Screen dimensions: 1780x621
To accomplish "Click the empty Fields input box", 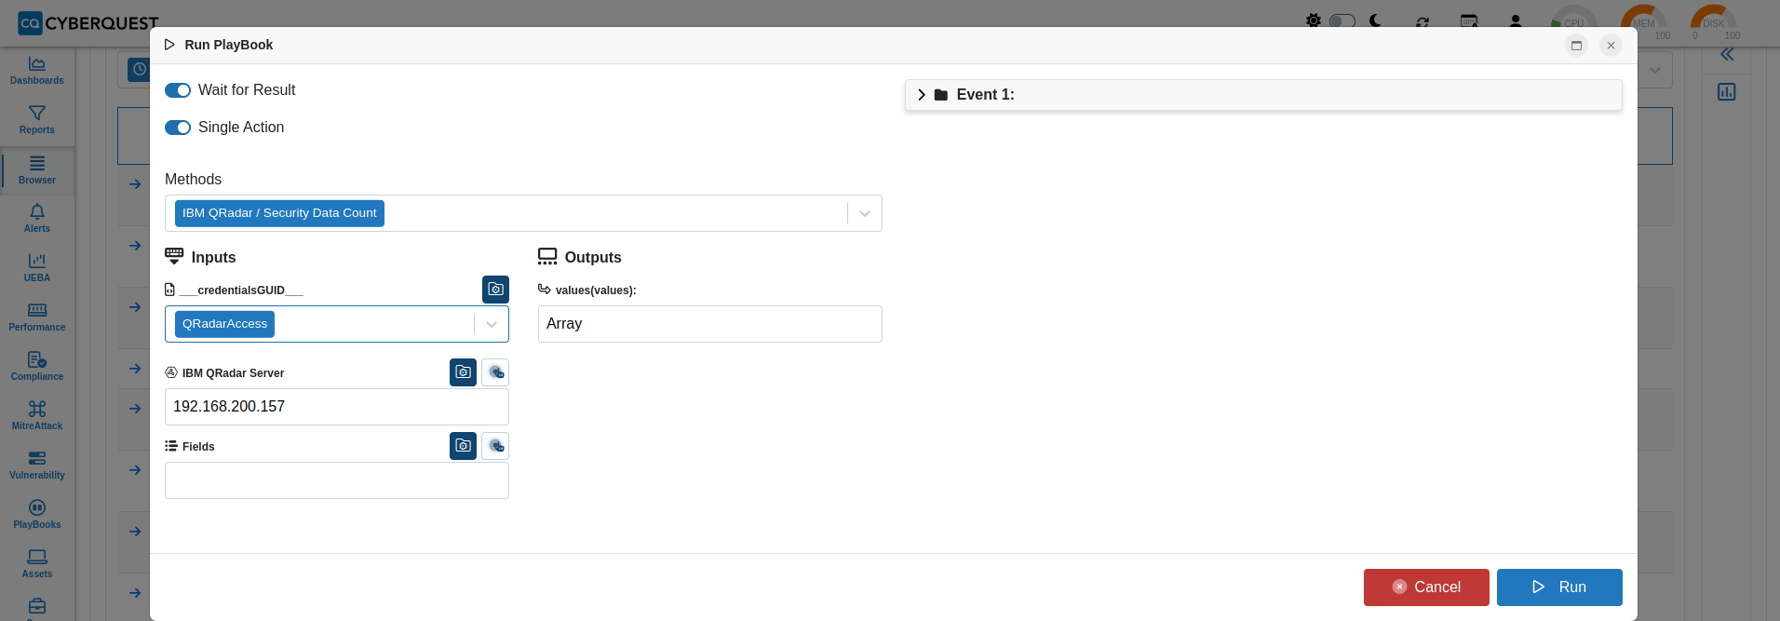I will (x=337, y=480).
